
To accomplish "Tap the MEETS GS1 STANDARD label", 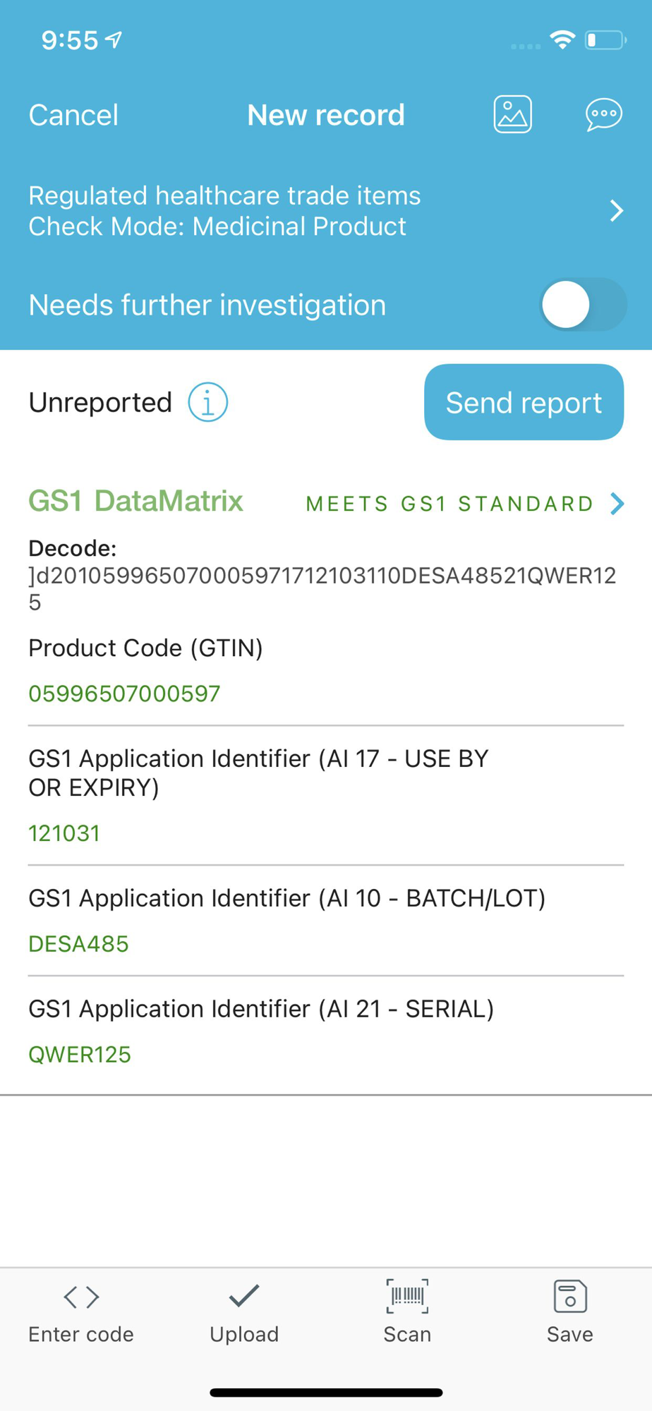I will [450, 504].
